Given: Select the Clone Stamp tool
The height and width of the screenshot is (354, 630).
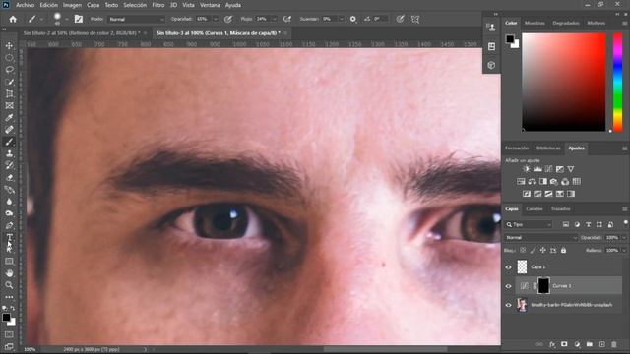Looking at the screenshot, I should (x=9, y=153).
